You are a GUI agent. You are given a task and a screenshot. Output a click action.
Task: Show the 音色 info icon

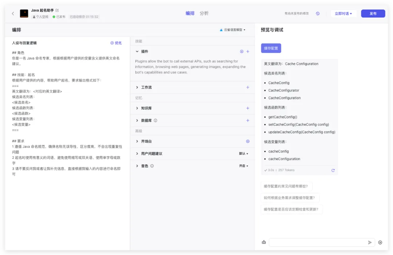pyautogui.click(x=152, y=166)
